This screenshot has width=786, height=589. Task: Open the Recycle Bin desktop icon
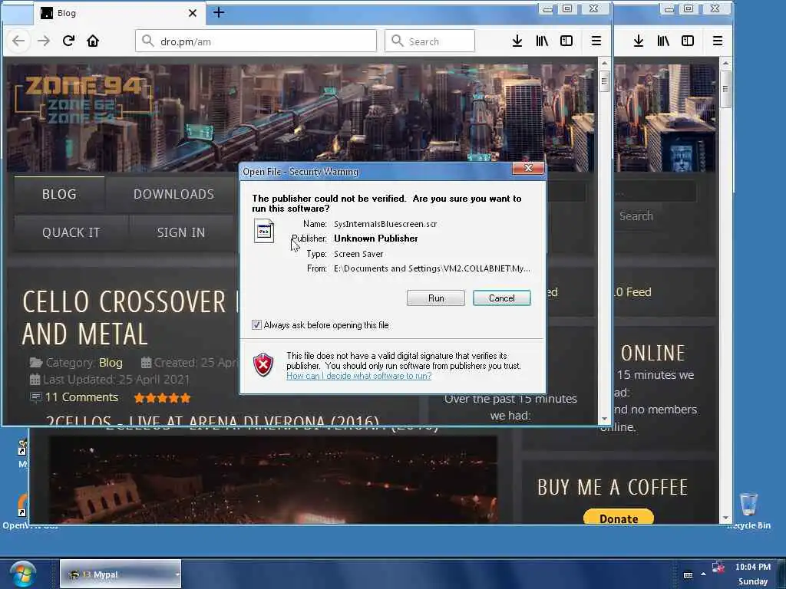coord(748,511)
